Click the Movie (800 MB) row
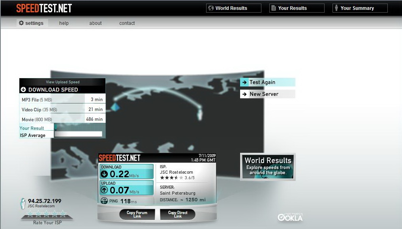Image resolution: width=402 pixels, height=229 pixels. pos(62,119)
